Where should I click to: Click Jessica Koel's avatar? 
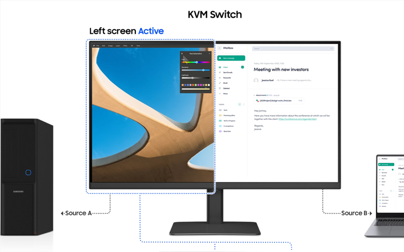click(x=256, y=81)
